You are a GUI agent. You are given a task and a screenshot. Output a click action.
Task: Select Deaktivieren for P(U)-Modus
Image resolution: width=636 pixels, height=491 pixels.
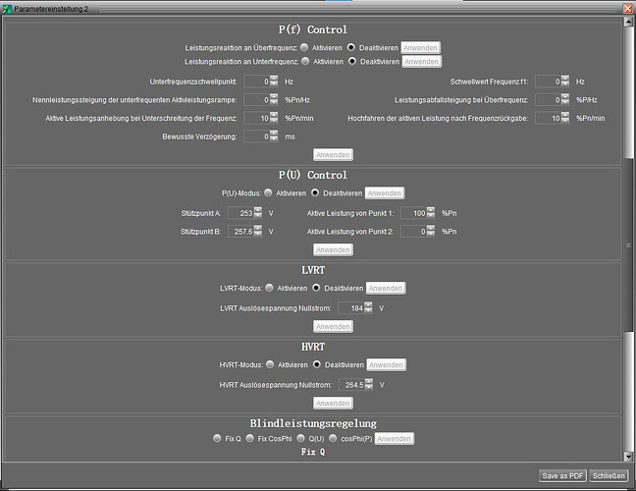[315, 192]
